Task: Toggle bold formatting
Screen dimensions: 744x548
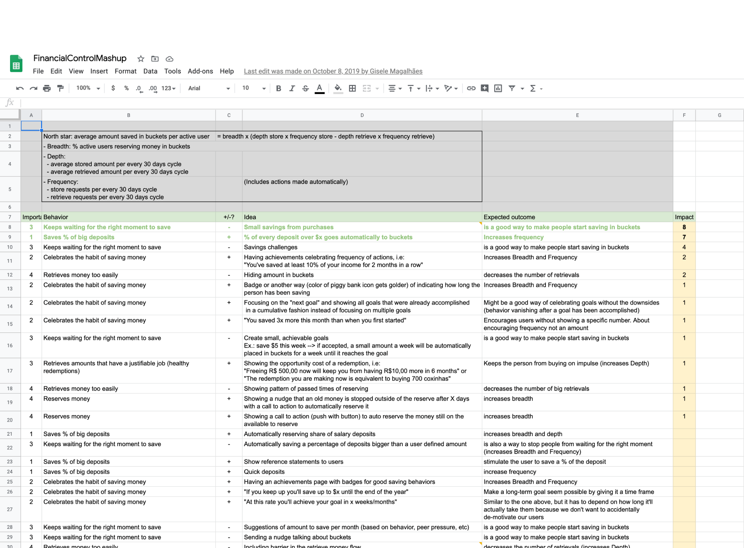Action: tap(278, 89)
